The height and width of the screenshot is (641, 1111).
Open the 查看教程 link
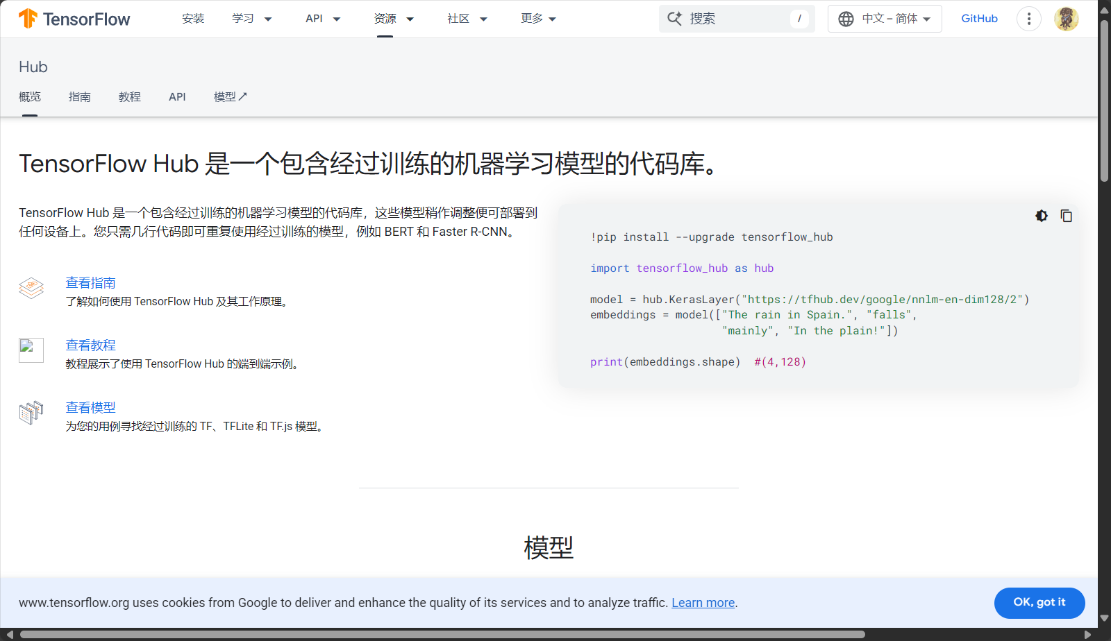(90, 345)
